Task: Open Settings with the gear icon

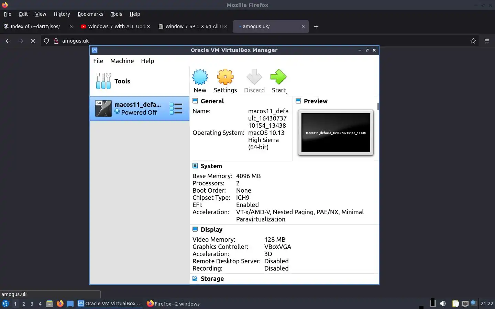Action: (225, 77)
